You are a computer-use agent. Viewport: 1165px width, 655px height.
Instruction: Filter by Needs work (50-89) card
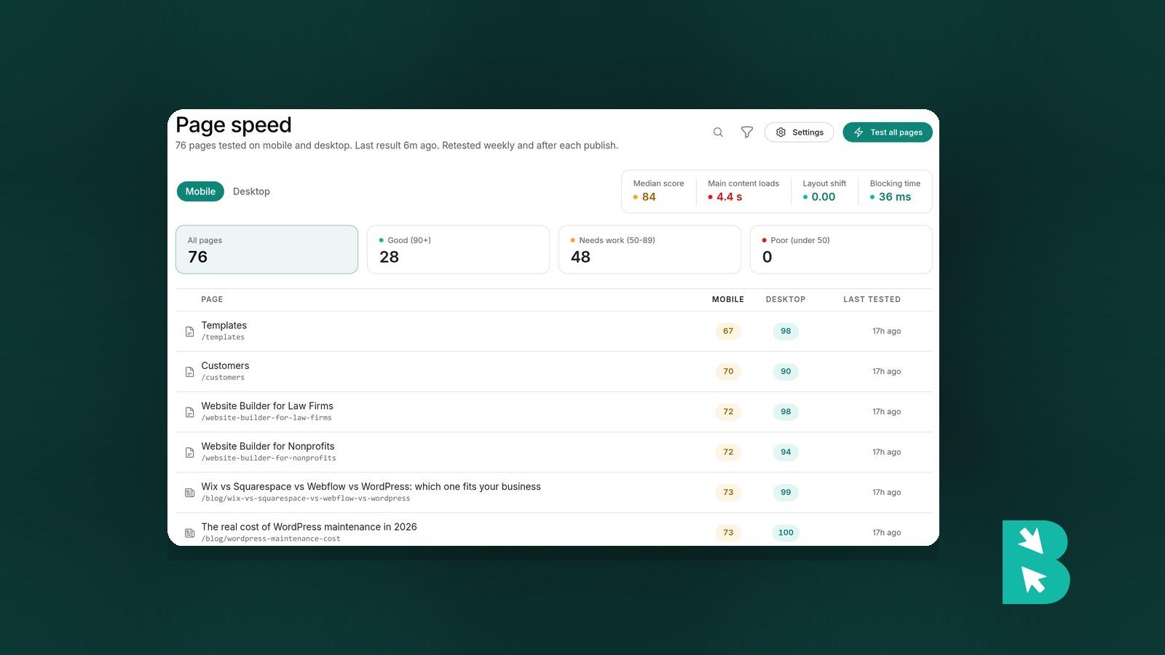pyautogui.click(x=649, y=250)
